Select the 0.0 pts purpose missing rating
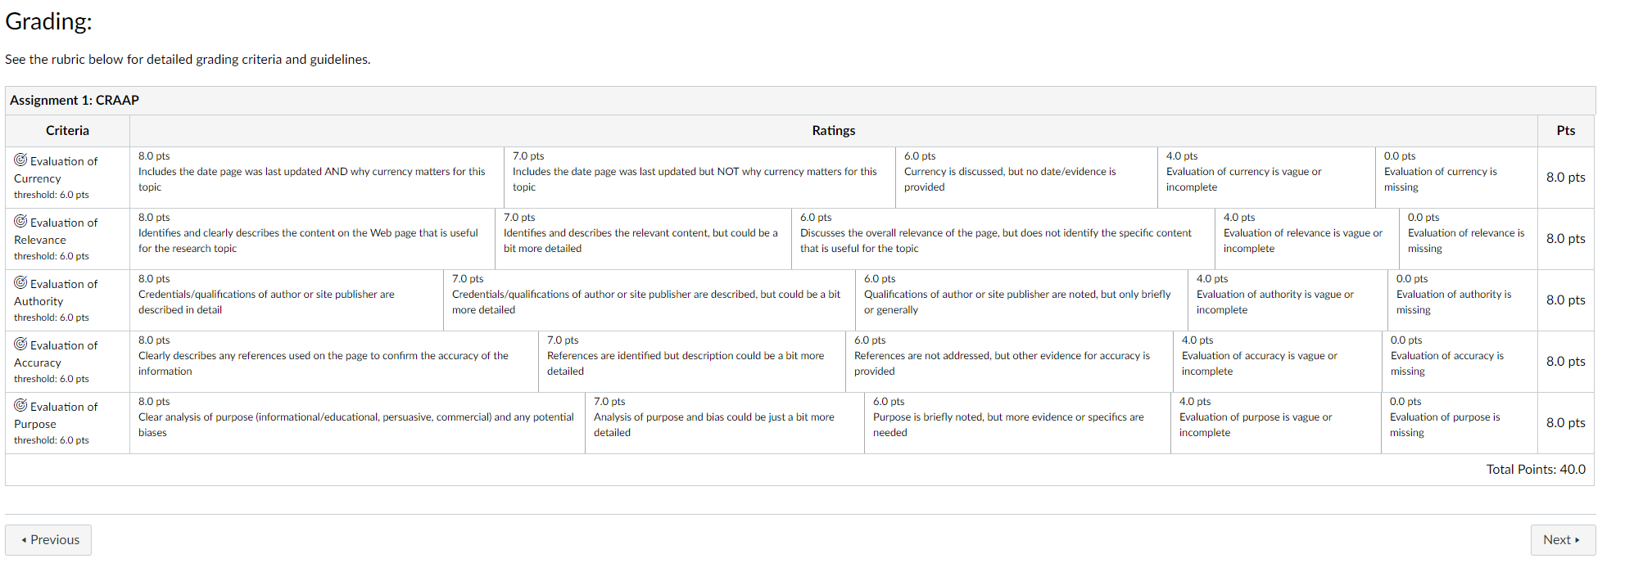The image size is (1652, 572). [x=1459, y=423]
